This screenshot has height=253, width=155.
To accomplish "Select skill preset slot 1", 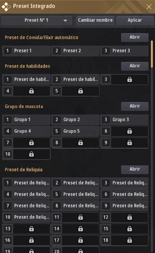I will [x=26, y=79].
